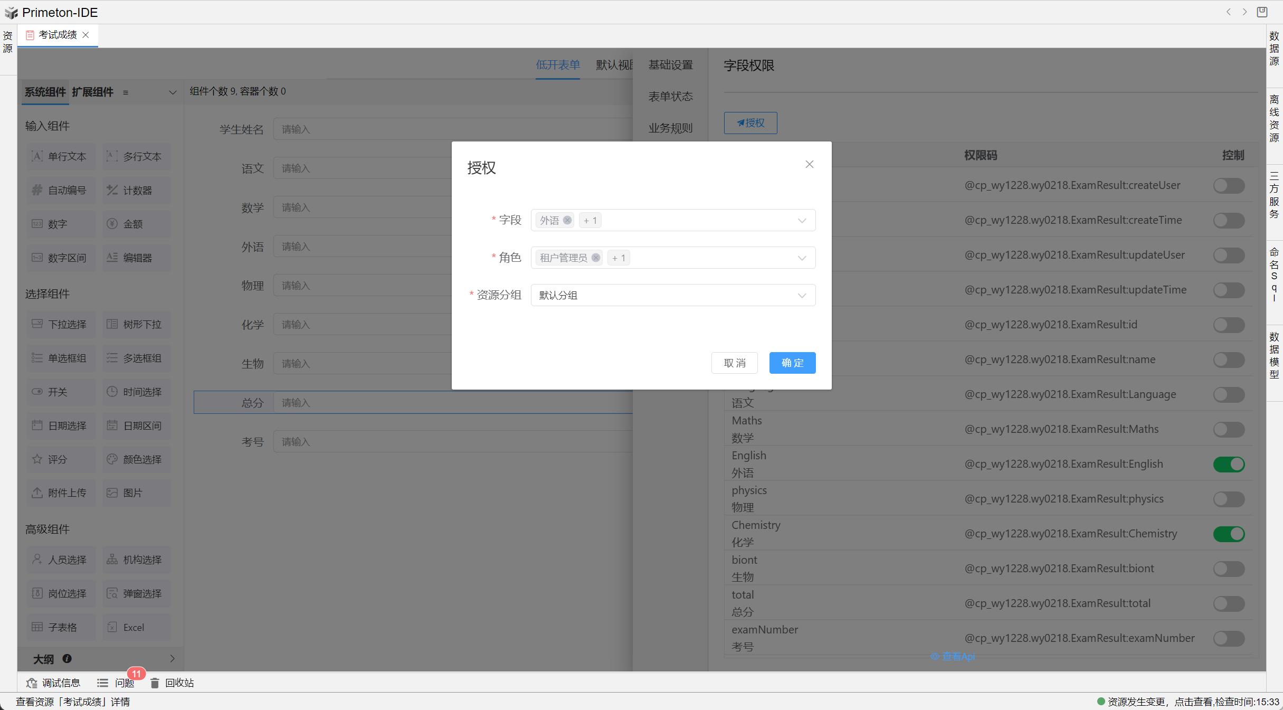Viewport: 1283px width, 710px height.
Task: Click the component list menu icon beside 扩展组件
Action: (126, 92)
